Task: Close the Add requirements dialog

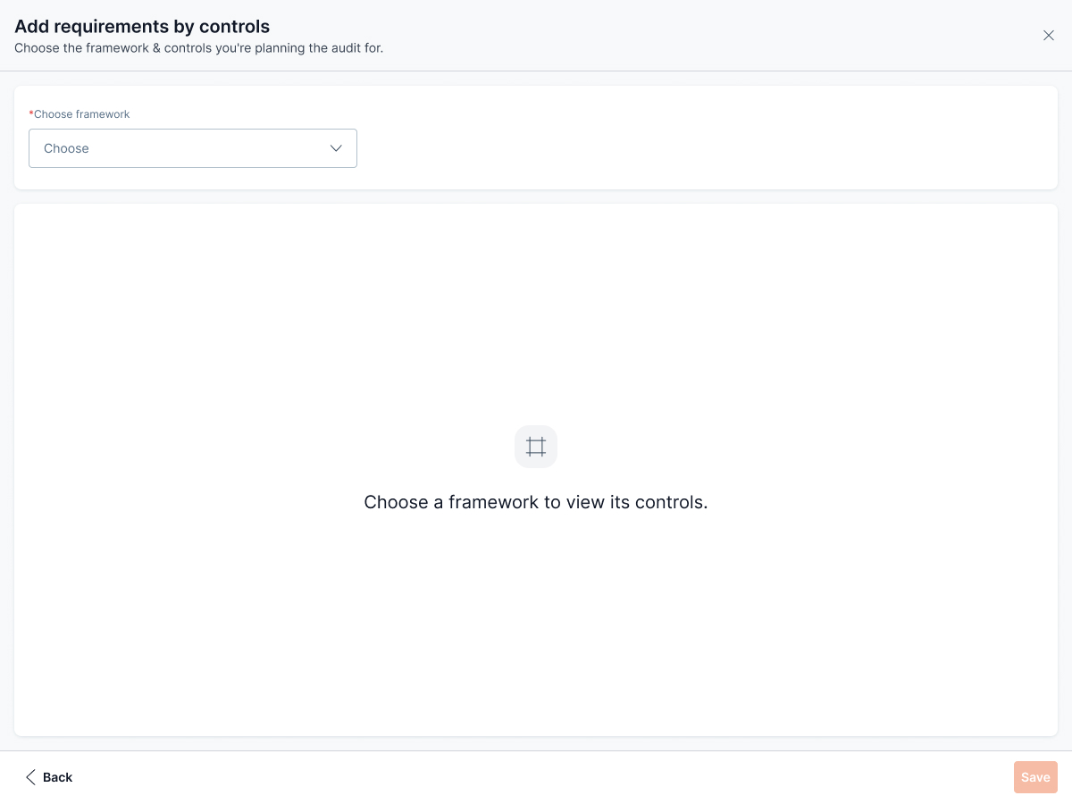Action: (x=1049, y=36)
